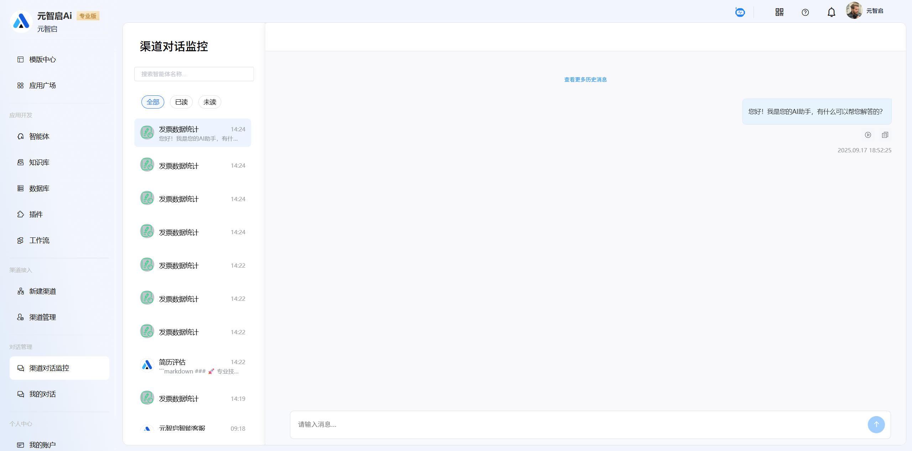The height and width of the screenshot is (451, 912).
Task: Show only 未读 conversations
Action: [210, 102]
